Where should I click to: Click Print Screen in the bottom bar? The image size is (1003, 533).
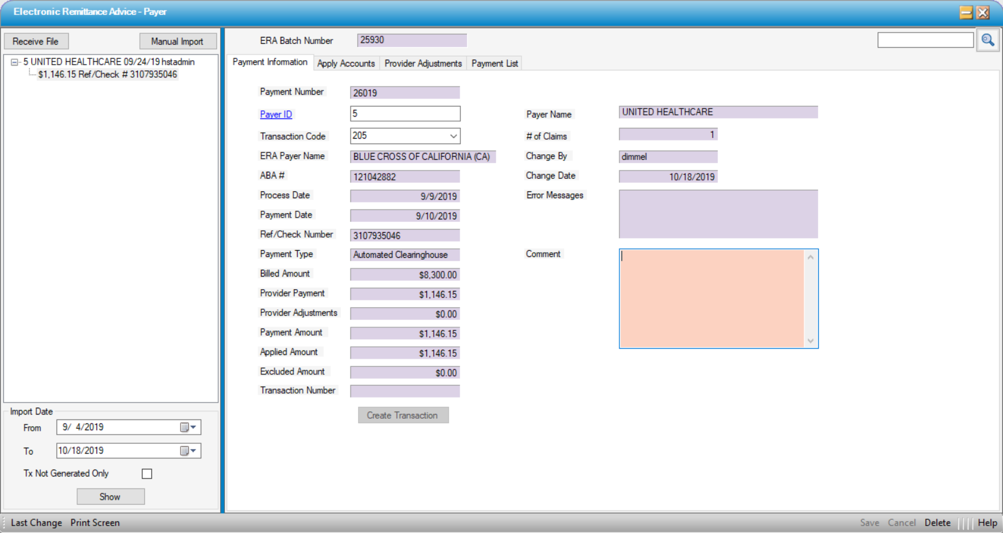(95, 522)
